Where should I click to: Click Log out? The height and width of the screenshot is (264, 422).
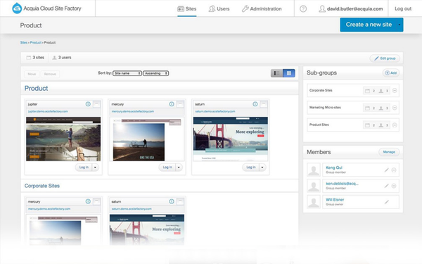click(x=403, y=9)
